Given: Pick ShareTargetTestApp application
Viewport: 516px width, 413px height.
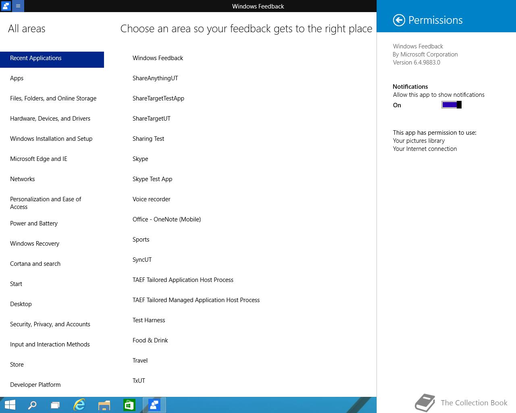Looking at the screenshot, I should 158,98.
